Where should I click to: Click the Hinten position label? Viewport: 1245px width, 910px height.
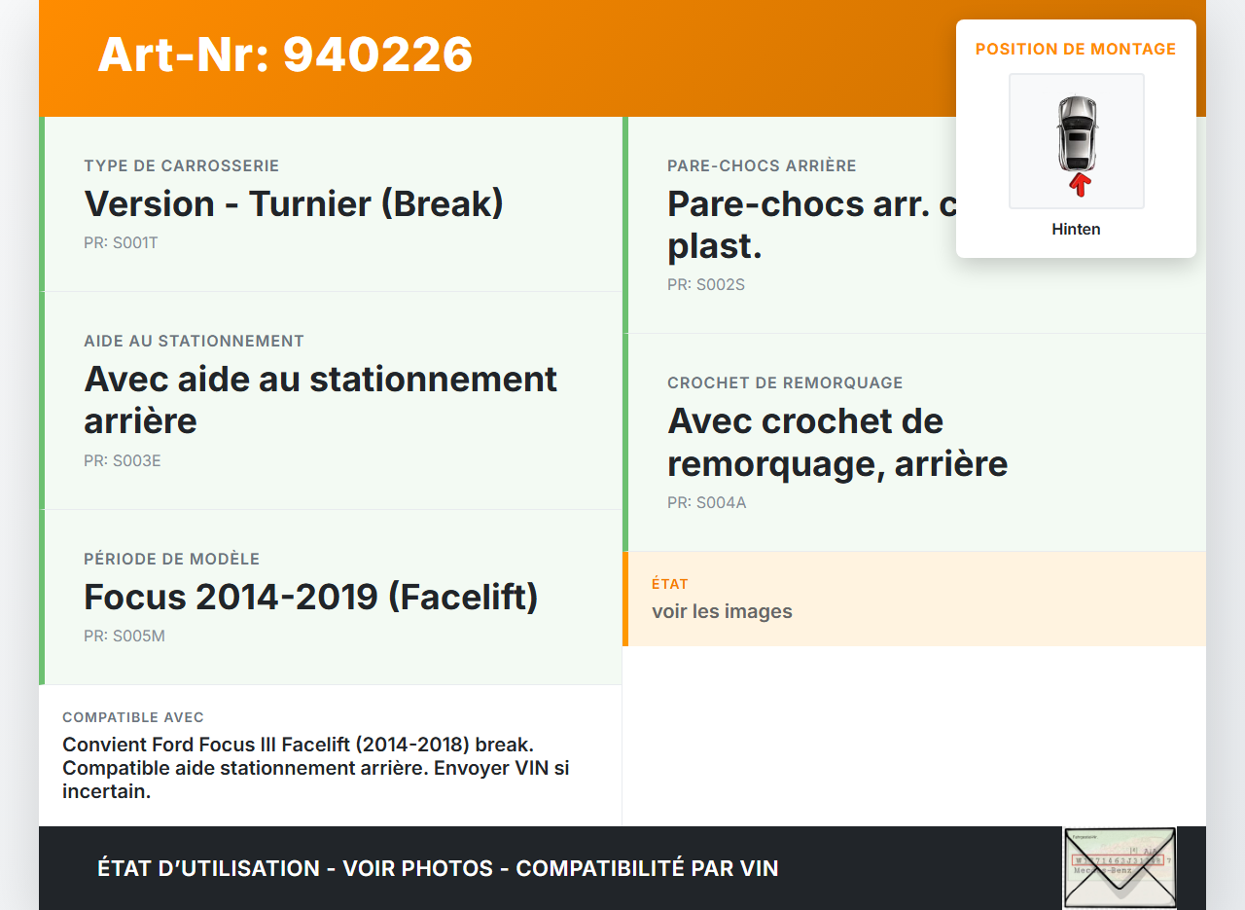(1076, 230)
